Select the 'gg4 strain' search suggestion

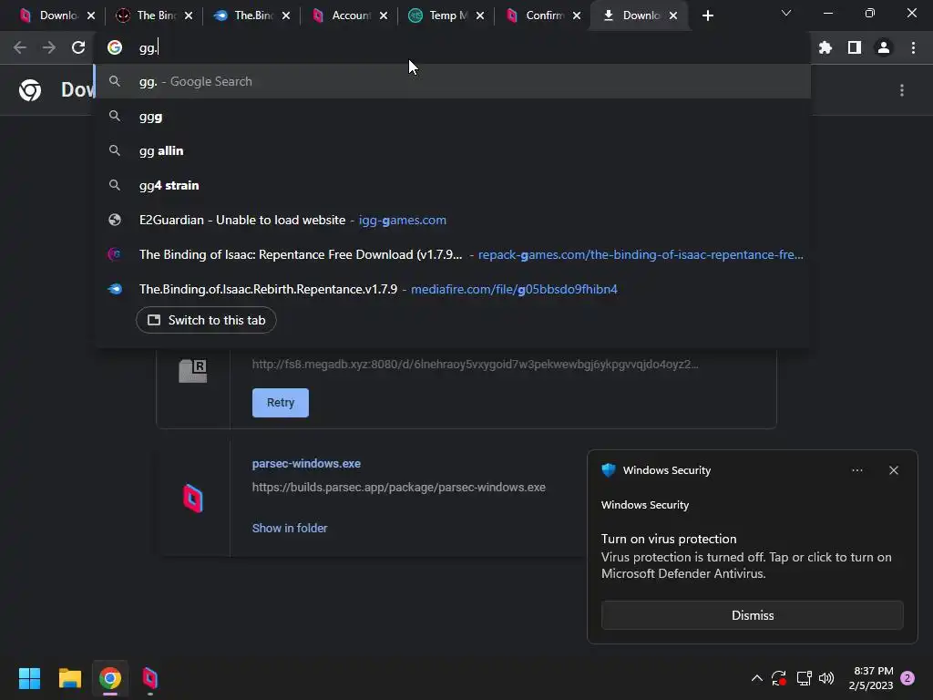pos(452,185)
